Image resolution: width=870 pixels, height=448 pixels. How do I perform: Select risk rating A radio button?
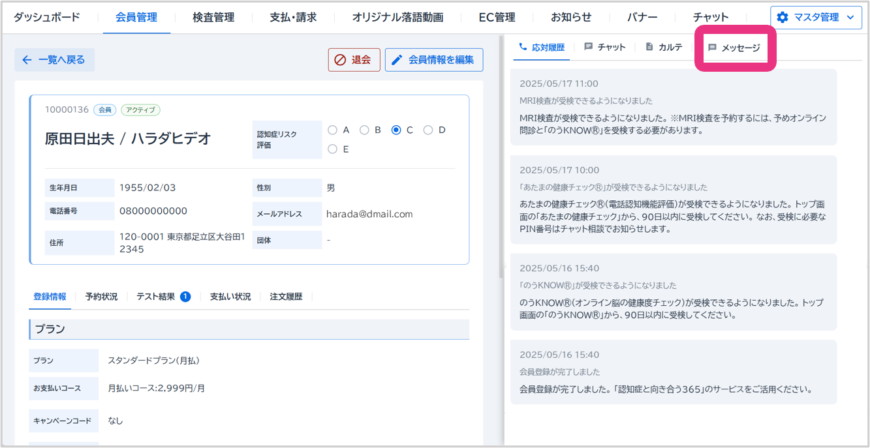[333, 130]
